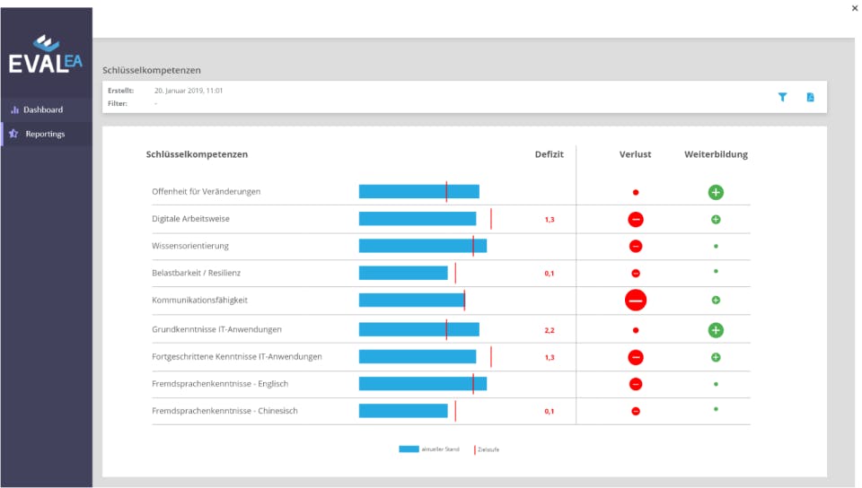Click creation date 20. Januar 2019, 11:01
This screenshot has width=862, height=488.
189,91
